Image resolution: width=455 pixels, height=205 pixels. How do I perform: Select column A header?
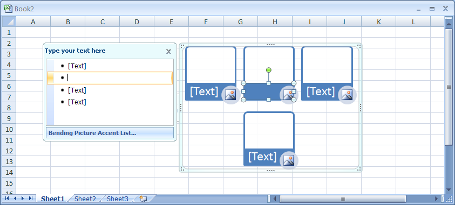pos(33,22)
